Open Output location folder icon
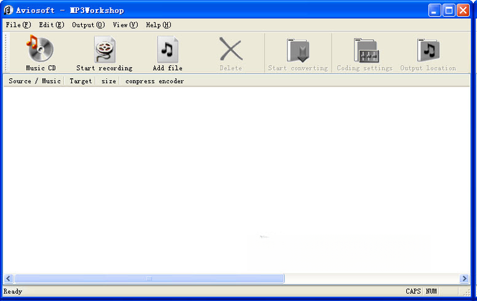Image resolution: width=477 pixels, height=301 pixels. (x=428, y=50)
